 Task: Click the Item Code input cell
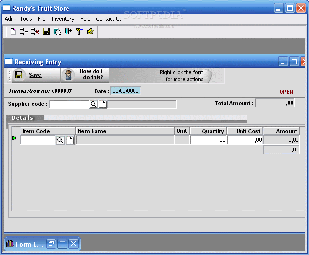coord(38,140)
